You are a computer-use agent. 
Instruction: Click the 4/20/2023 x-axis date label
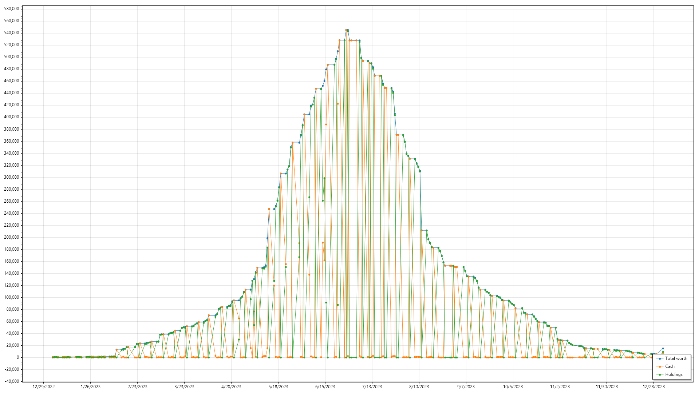[231, 387]
